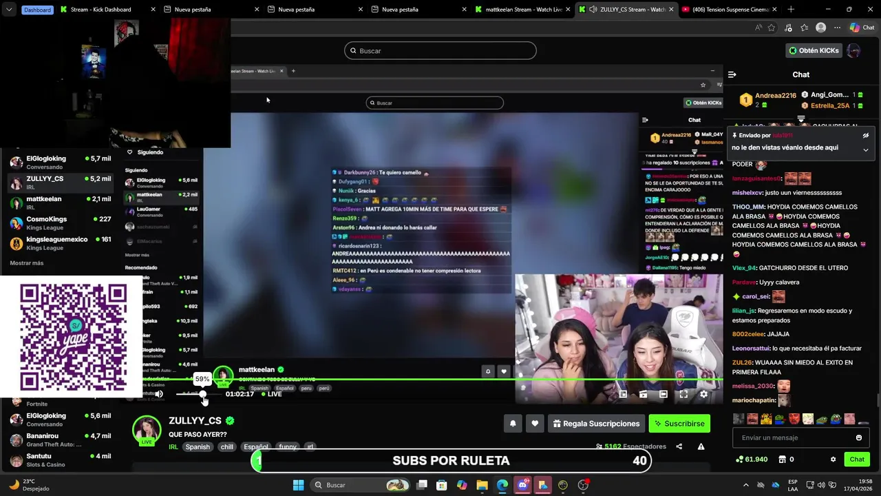Adjust the volume slider at 59%
The image size is (881, 496).
(x=202, y=394)
